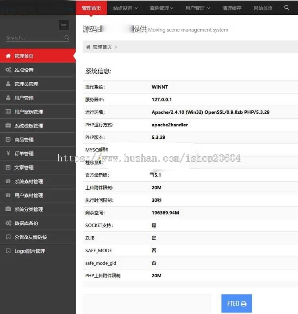Viewport: 298px width, 314px height.
Task: Click the user icon next to 管理员管理
Action: 8,84
